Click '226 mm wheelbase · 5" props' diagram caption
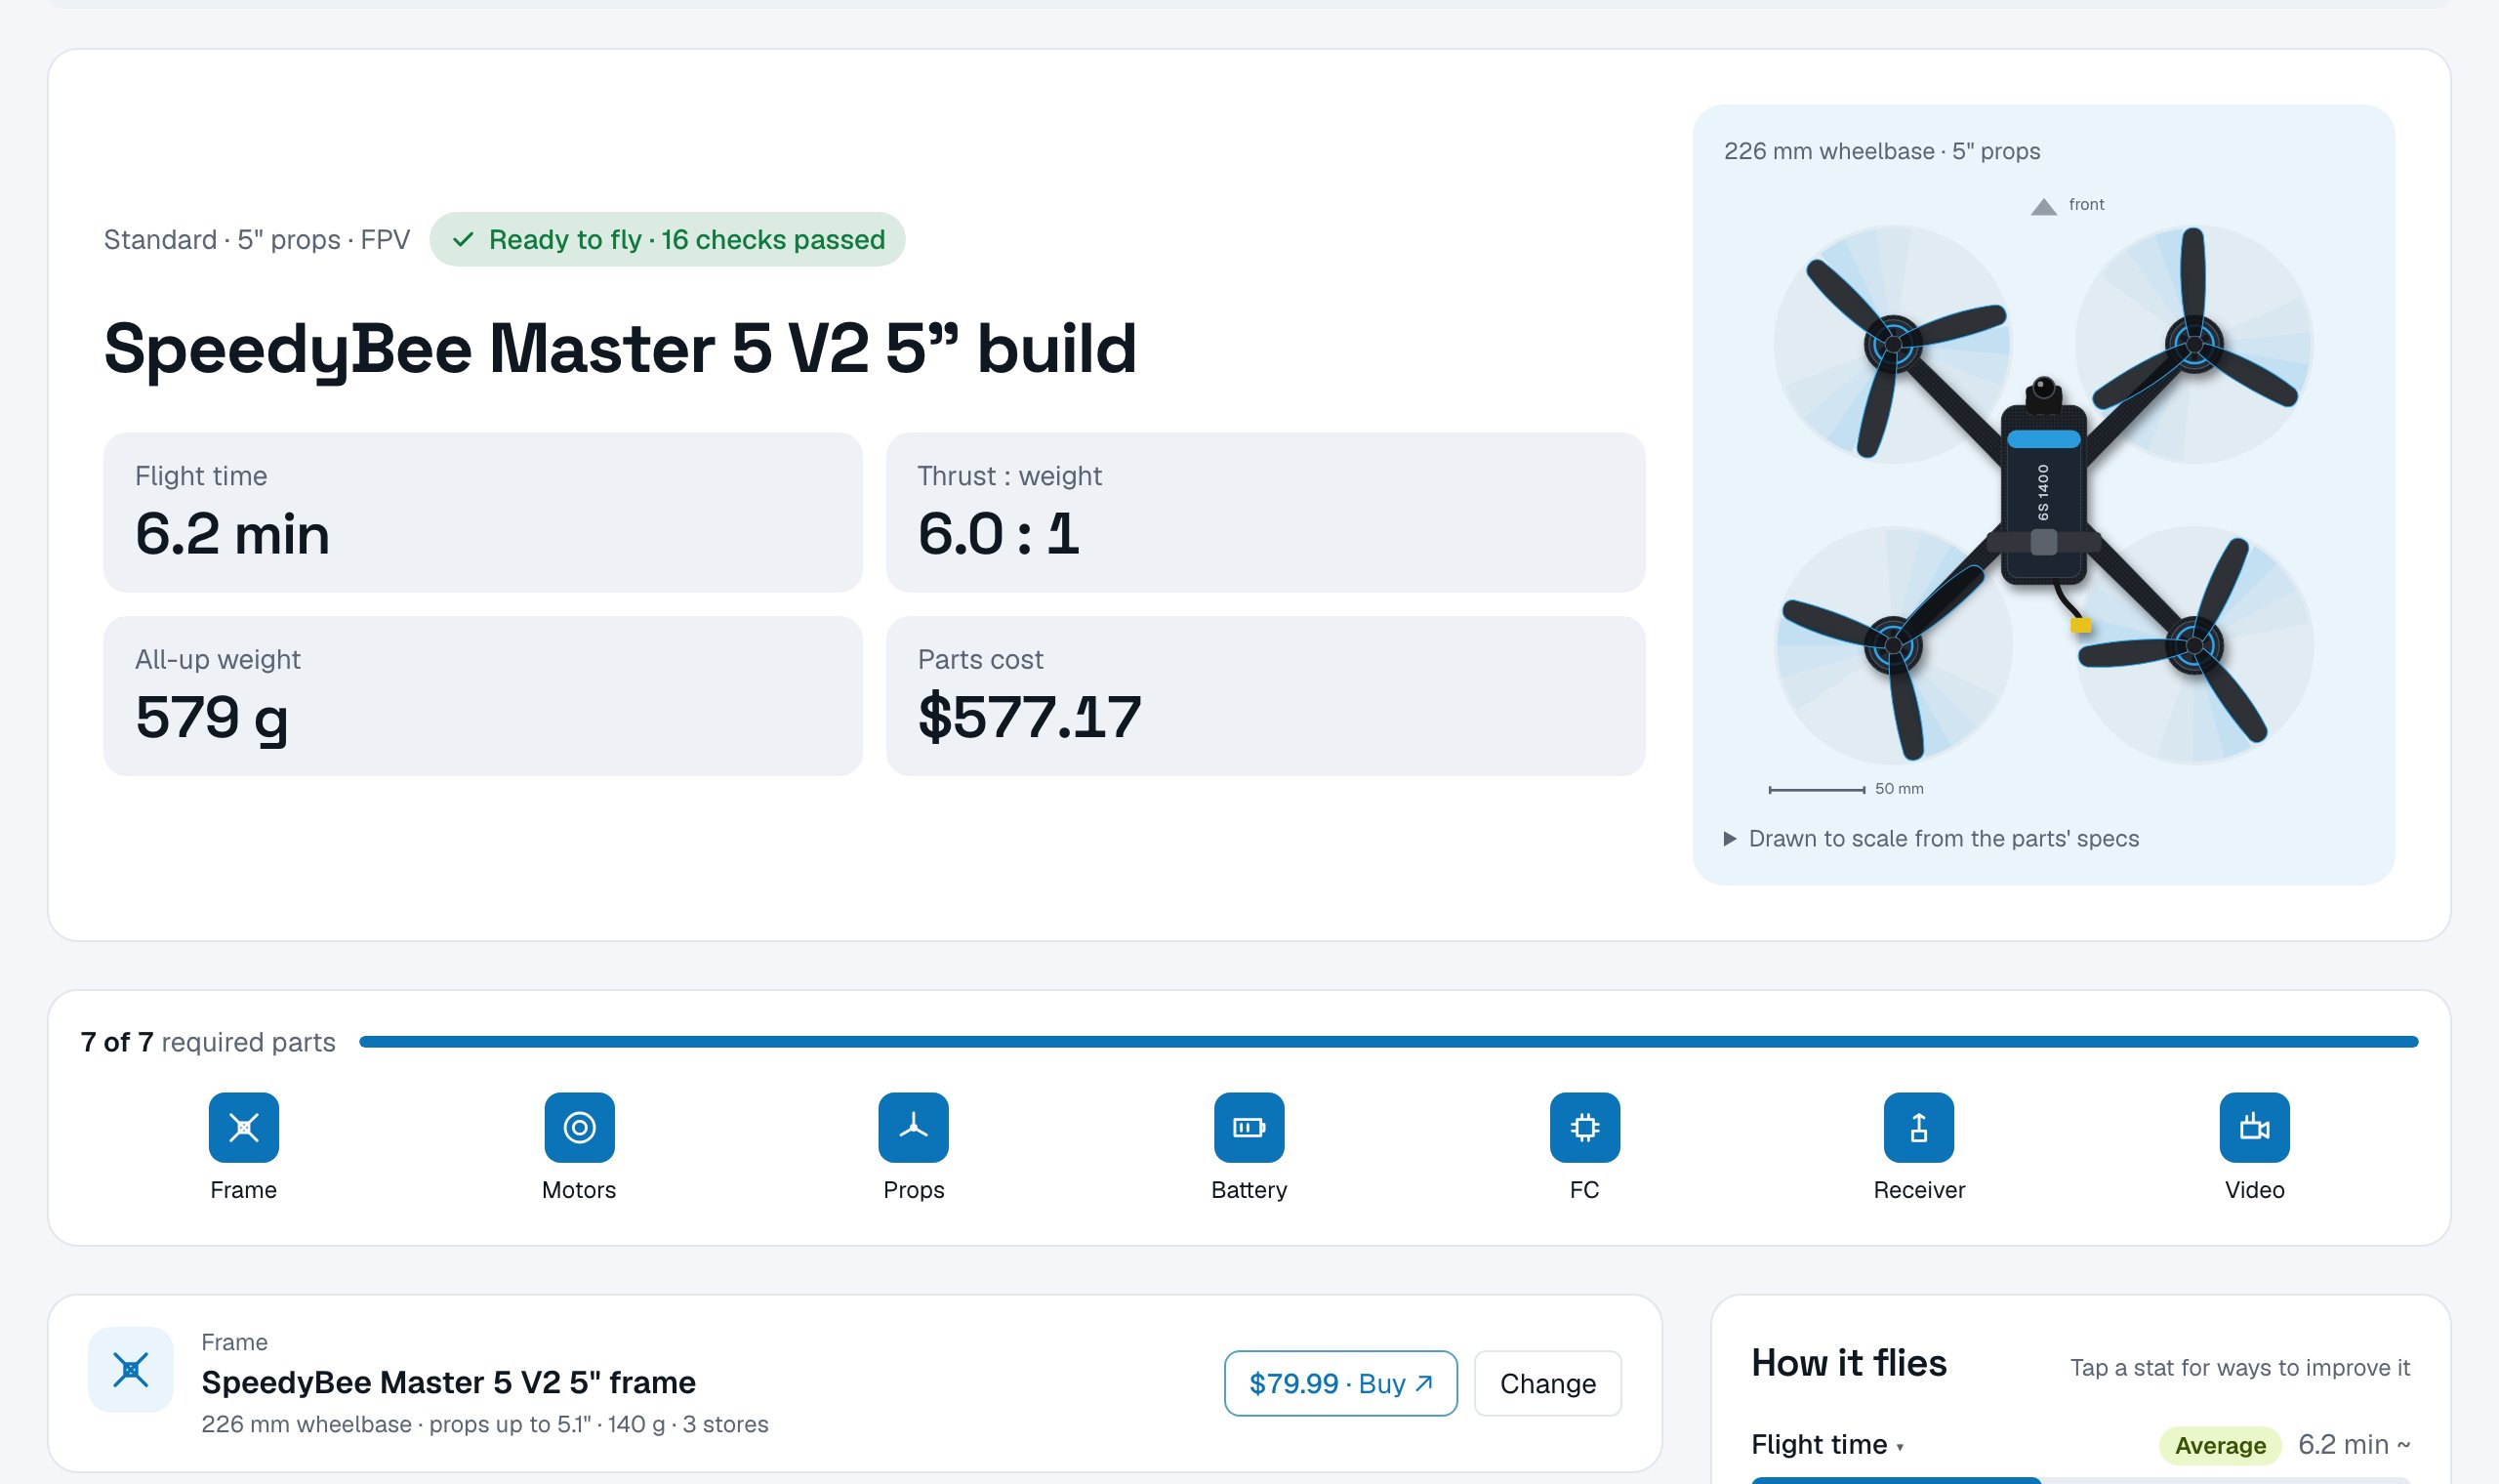 click(x=1881, y=151)
